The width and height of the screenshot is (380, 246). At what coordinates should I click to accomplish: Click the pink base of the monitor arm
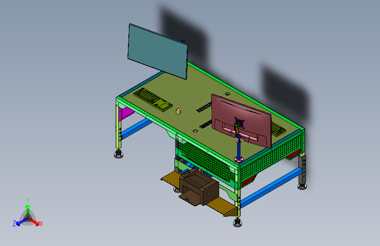pos(239,159)
